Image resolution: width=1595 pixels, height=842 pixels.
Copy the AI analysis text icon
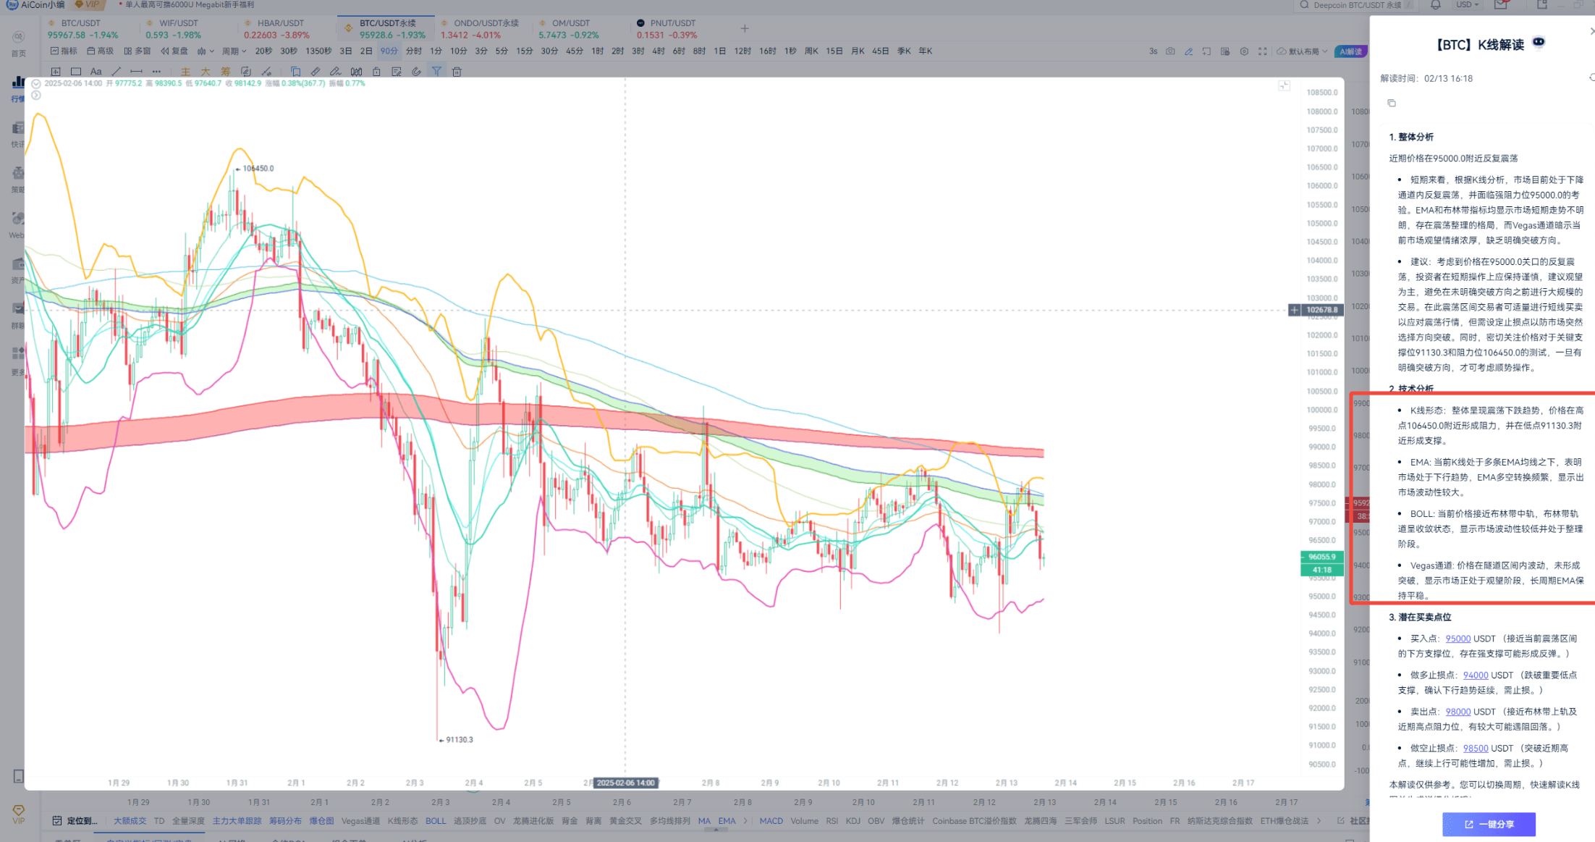[1392, 103]
